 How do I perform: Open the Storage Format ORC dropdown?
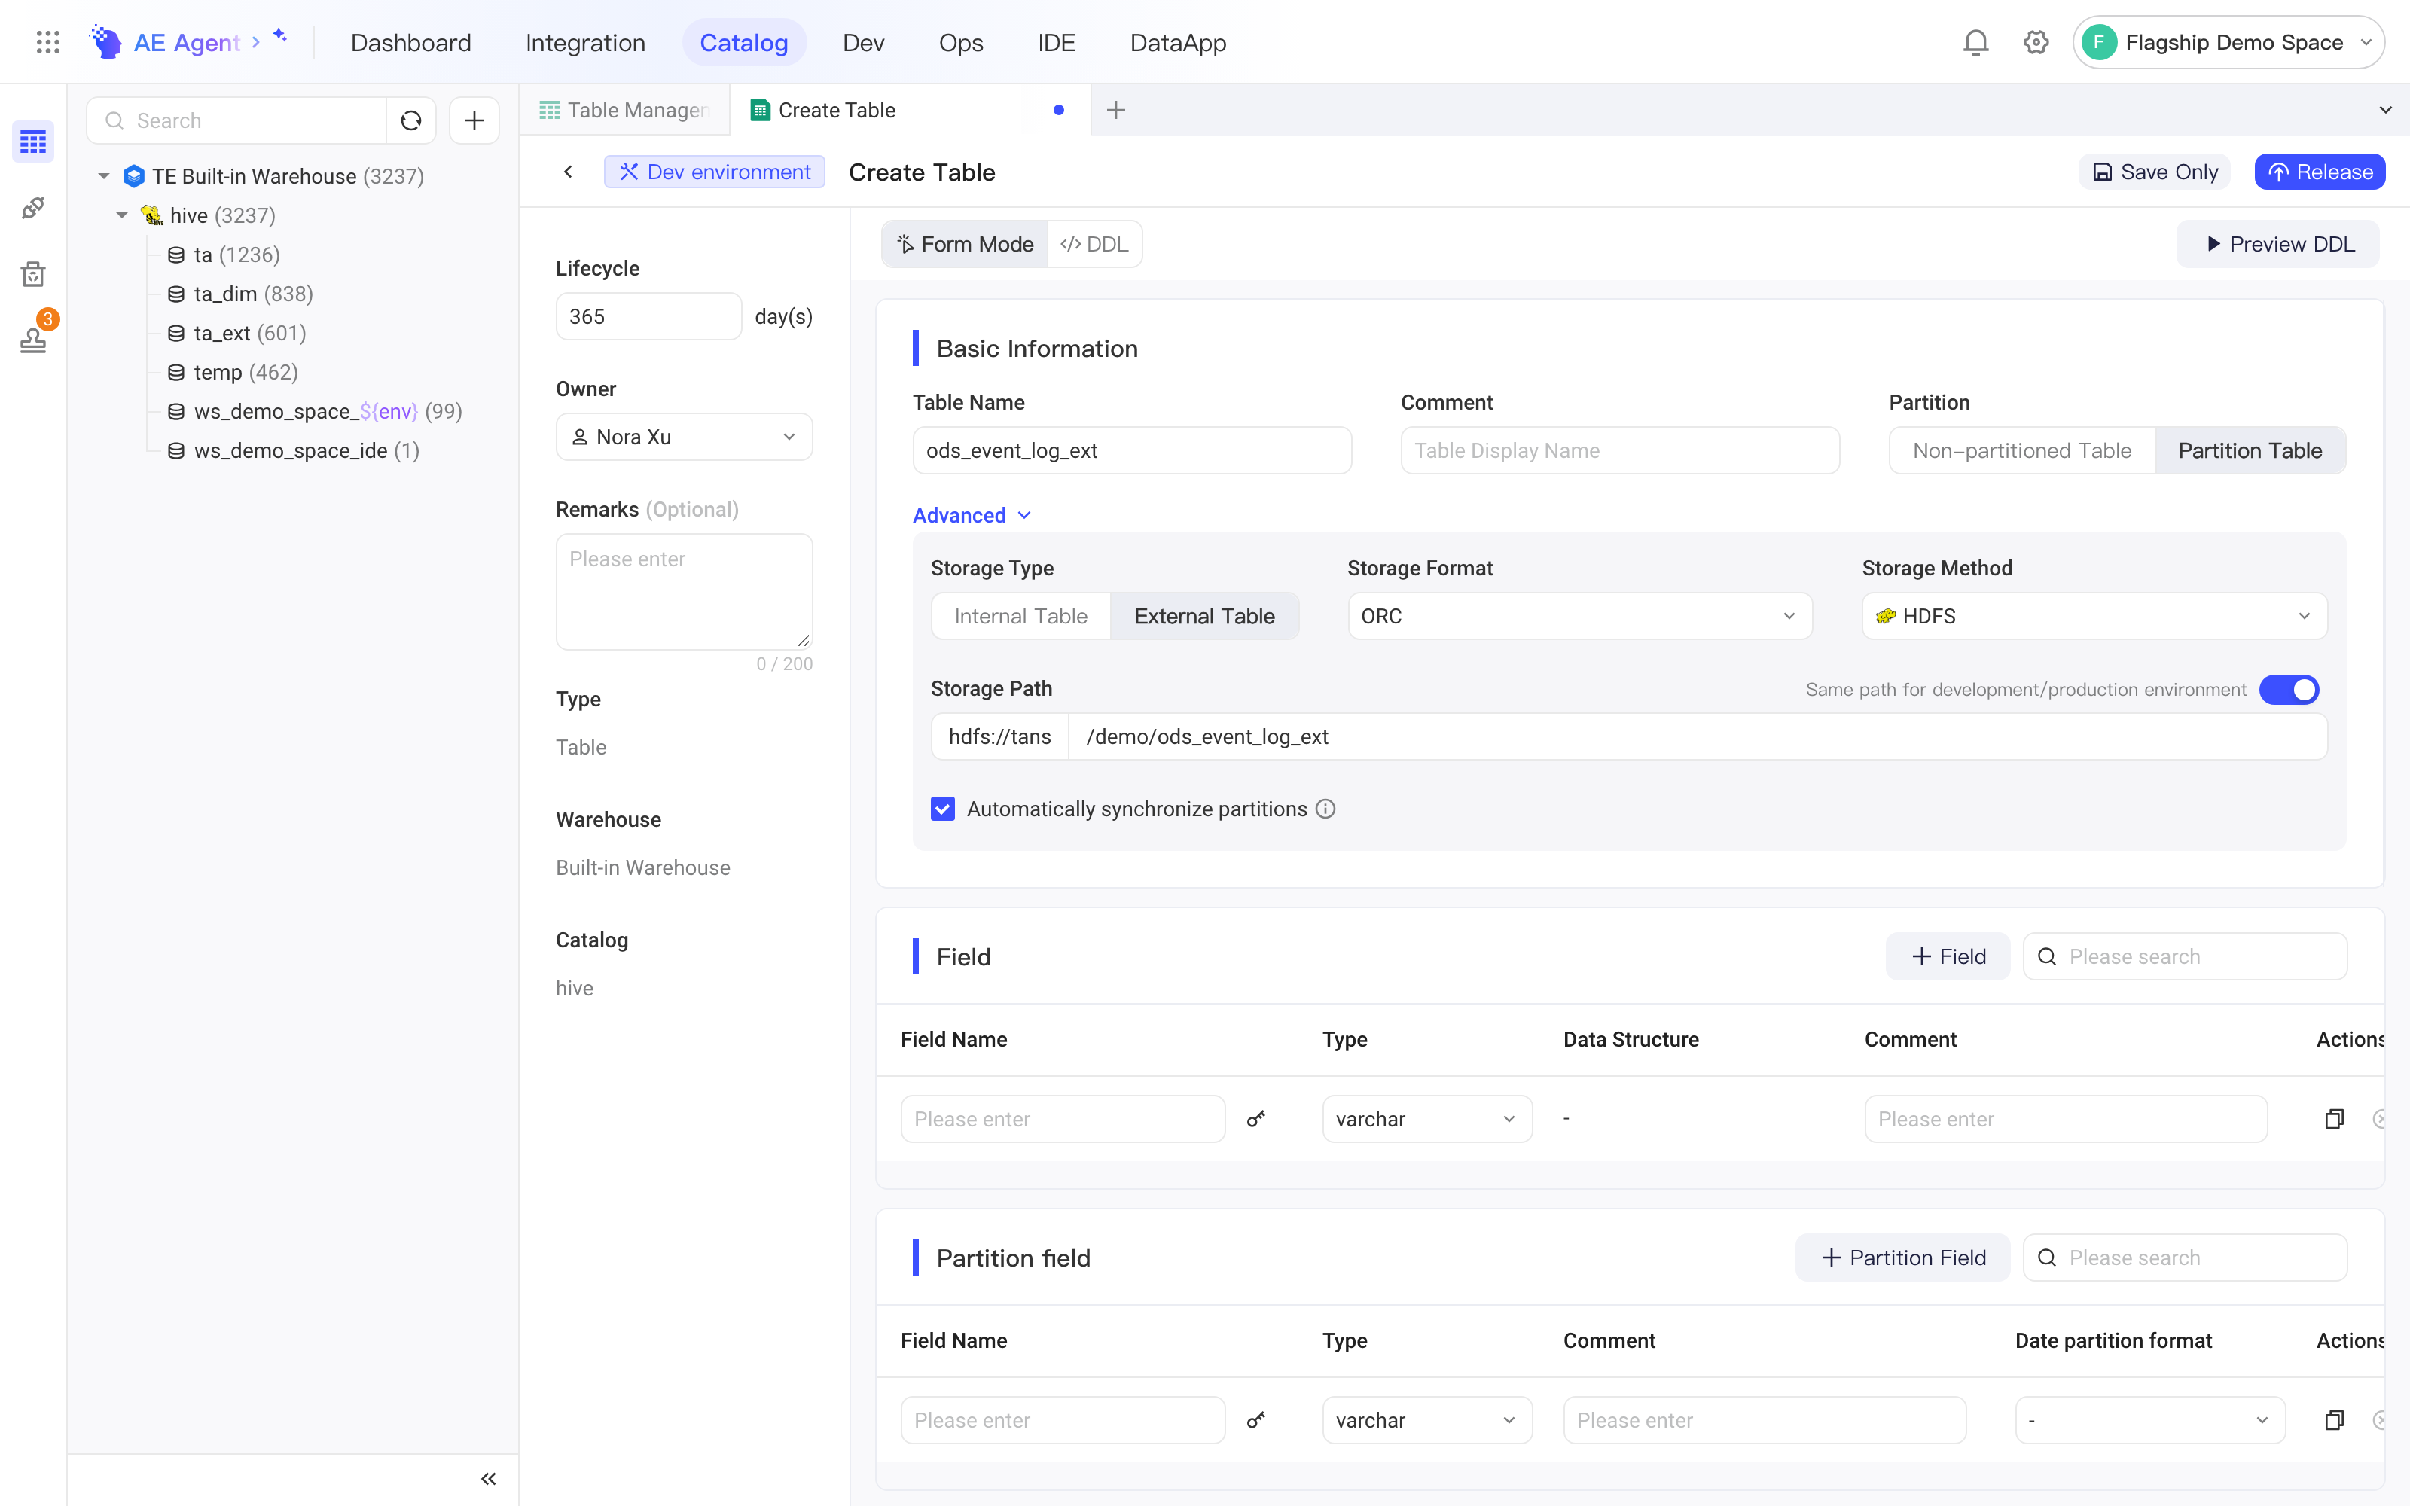pyautogui.click(x=1579, y=617)
